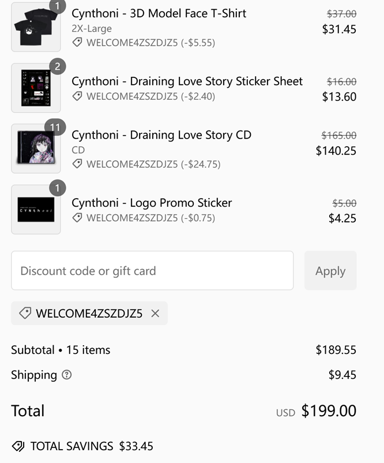The image size is (384, 463).
Task: Click the Subtotal 15 items label
Action: pyautogui.click(x=61, y=350)
